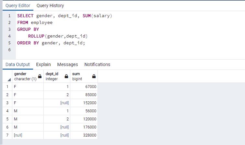The height and width of the screenshot is (145, 245).
Task: Click lock icon in dept_id column header
Action: pyautogui.click(x=66, y=76)
